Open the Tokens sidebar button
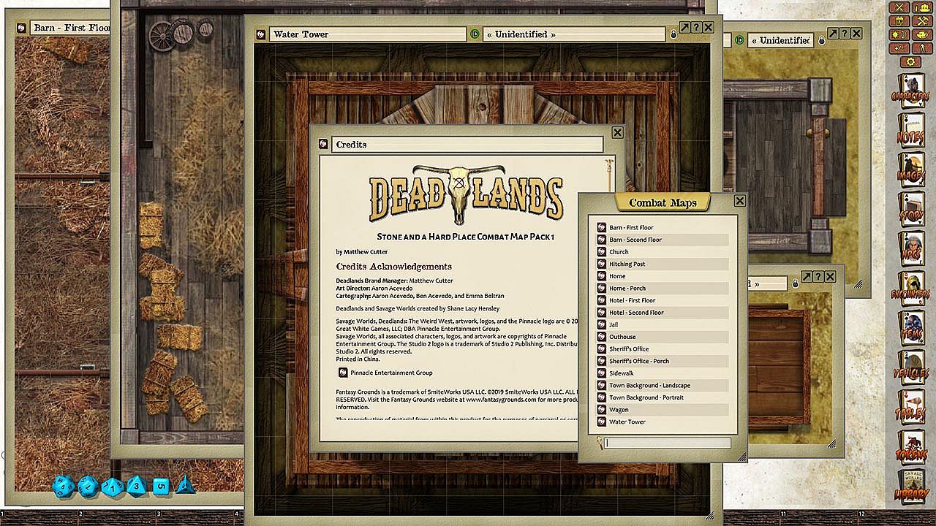This screenshot has height=526, width=936. (910, 447)
